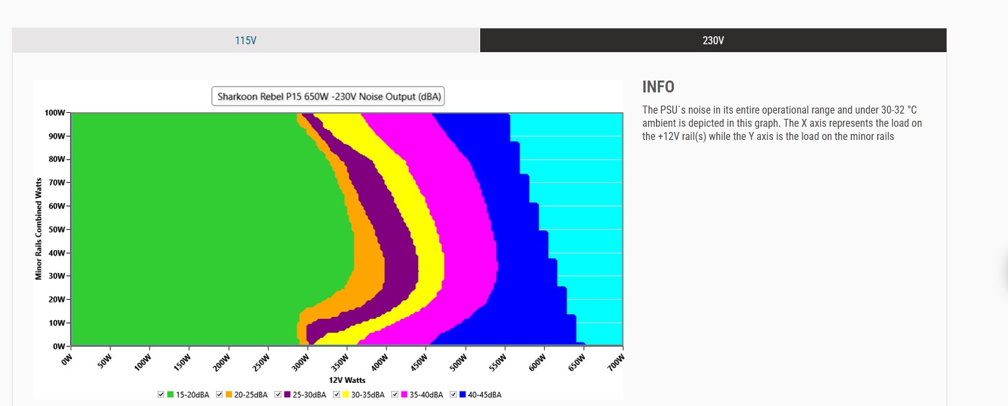Switch to the 115V tab

point(246,40)
